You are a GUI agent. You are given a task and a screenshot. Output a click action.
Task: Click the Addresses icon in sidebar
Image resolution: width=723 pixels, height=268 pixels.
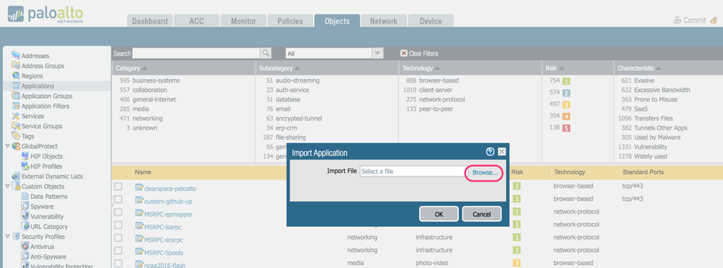[16, 55]
